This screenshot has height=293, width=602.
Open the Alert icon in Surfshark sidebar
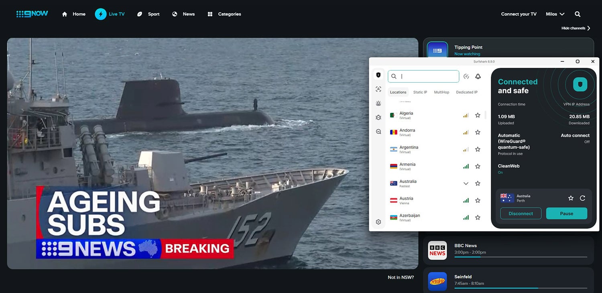click(378, 103)
